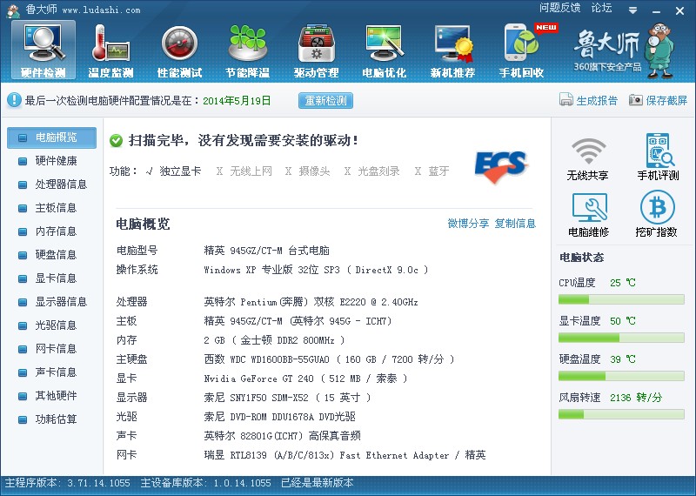Click the 重新检测 re-detect button
This screenshot has width=696, height=496.
pyautogui.click(x=325, y=100)
